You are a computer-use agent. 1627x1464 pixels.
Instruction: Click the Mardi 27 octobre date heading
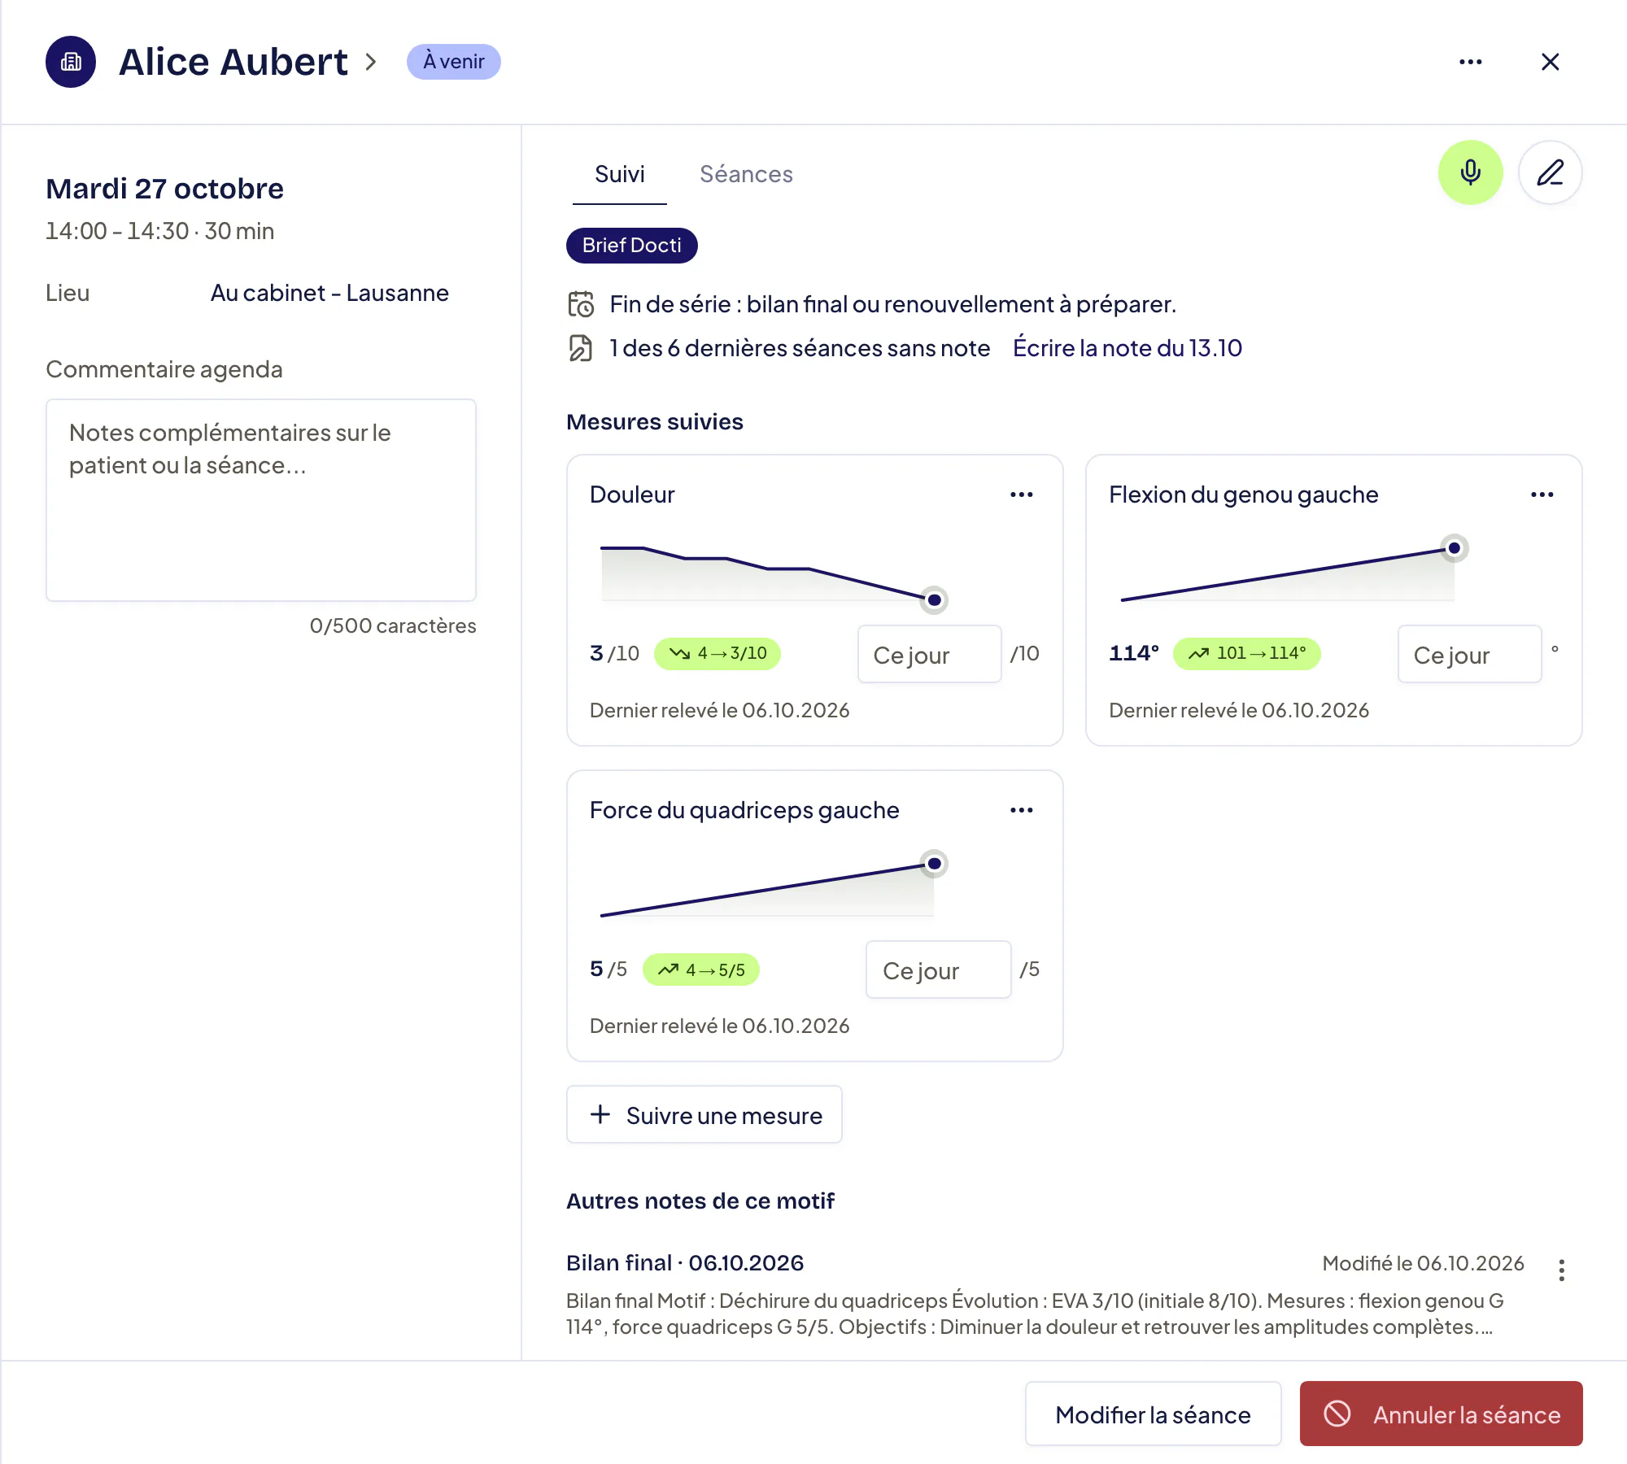[x=164, y=189]
